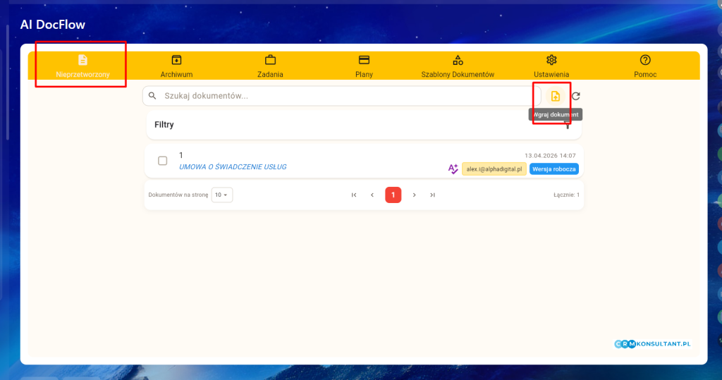
Task: Select the checkbox for document 1
Action: coord(163,161)
